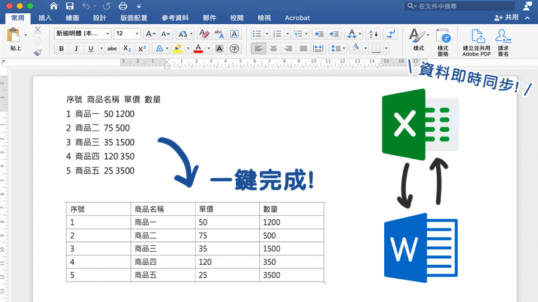The image size is (538, 302).
Task: Clear all formatting with eraser icon
Action: tap(205, 33)
